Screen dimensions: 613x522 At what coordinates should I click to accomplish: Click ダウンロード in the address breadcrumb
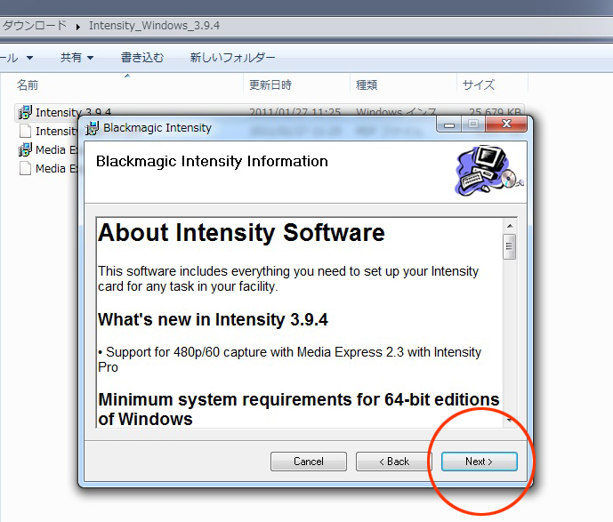pos(34,26)
